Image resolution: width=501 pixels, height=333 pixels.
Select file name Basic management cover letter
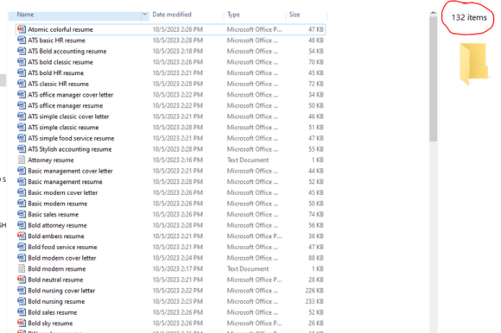coord(70,171)
